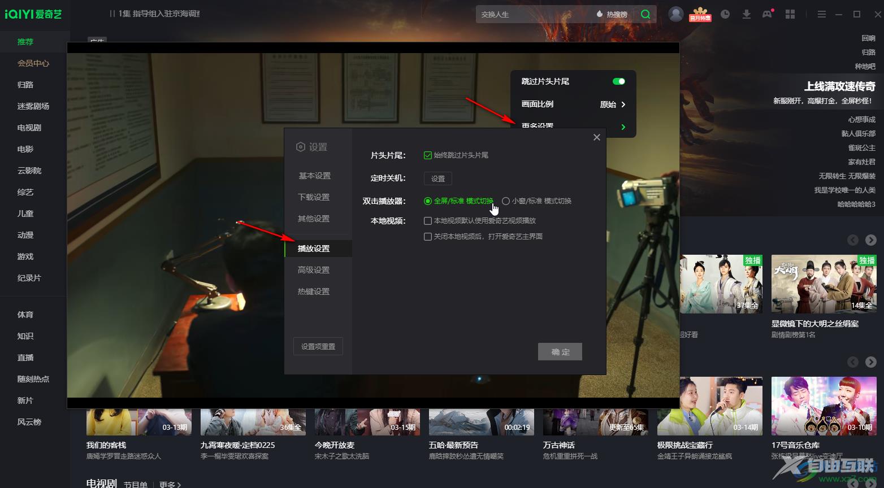Screen dimensions: 884x488
Task: Click 设置项重置 button
Action: tap(318, 346)
